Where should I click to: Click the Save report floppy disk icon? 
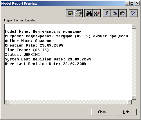tap(70, 13)
